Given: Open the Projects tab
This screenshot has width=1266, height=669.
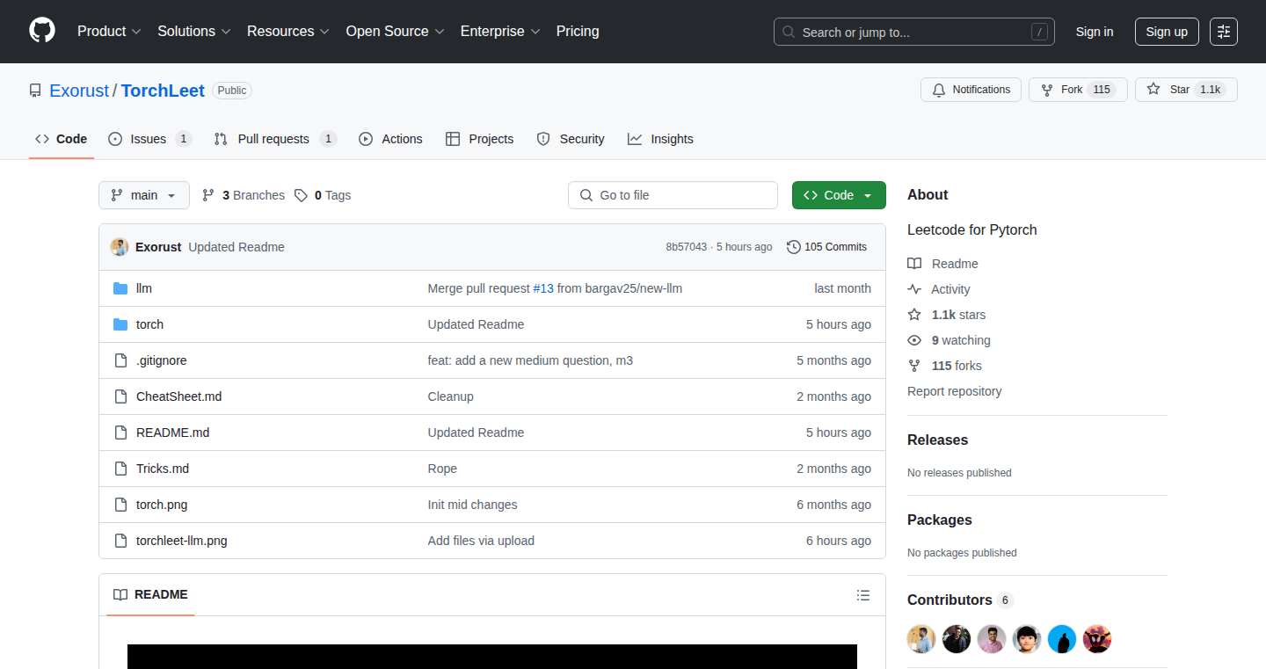Looking at the screenshot, I should [x=479, y=139].
